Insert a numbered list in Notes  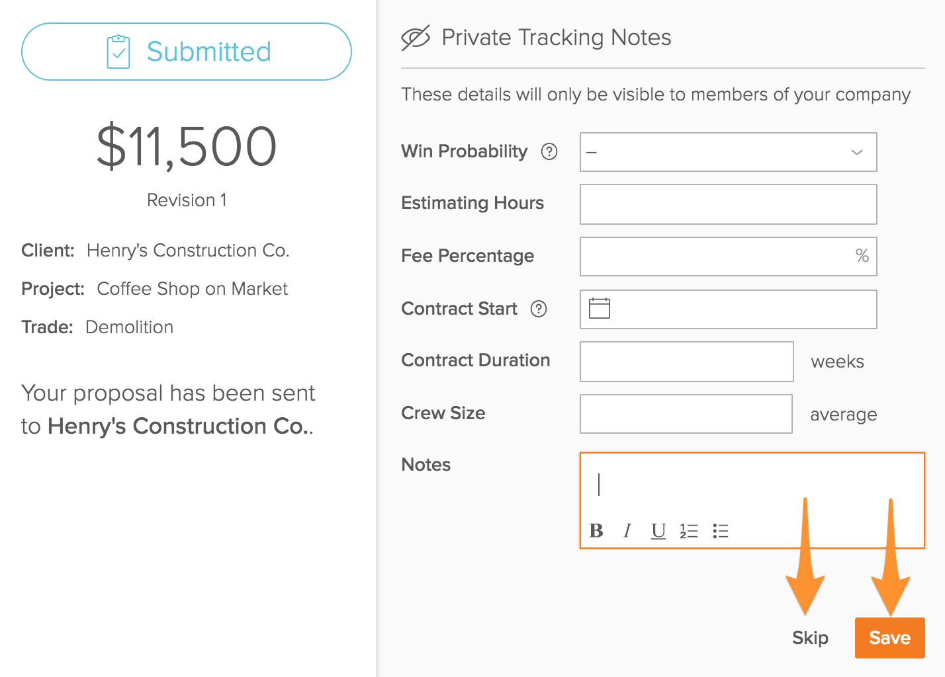pyautogui.click(x=689, y=531)
